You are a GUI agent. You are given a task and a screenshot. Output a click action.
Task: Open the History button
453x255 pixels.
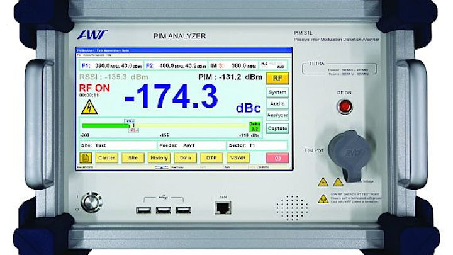(159, 158)
